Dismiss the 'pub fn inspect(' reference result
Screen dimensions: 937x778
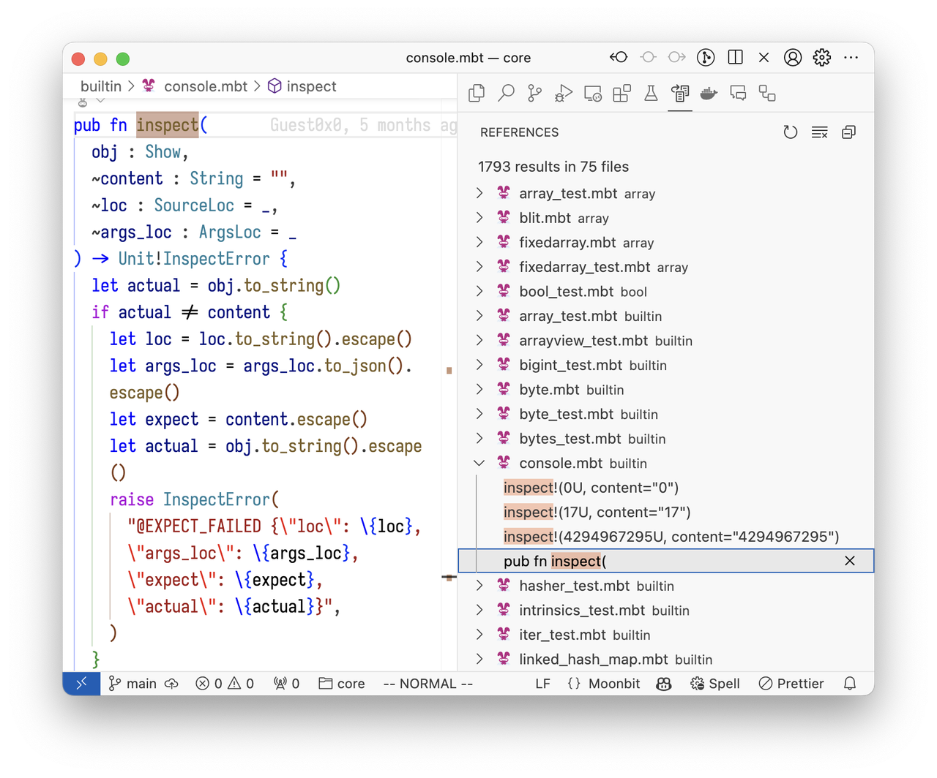[x=849, y=561]
